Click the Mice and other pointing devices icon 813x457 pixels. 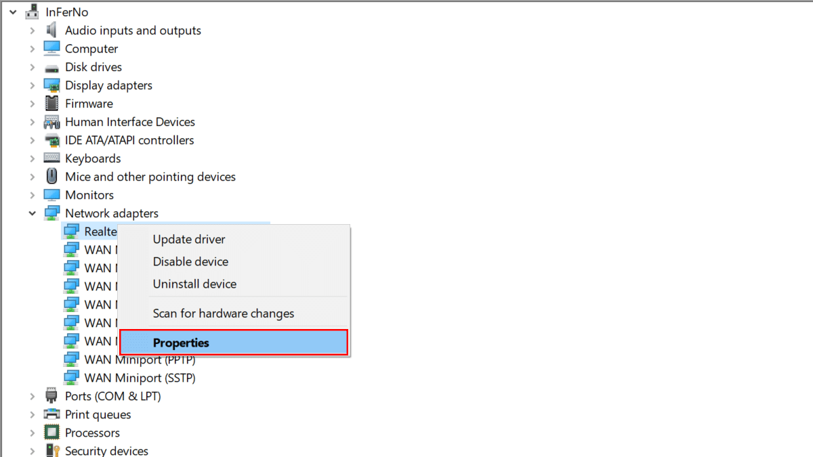(x=52, y=177)
